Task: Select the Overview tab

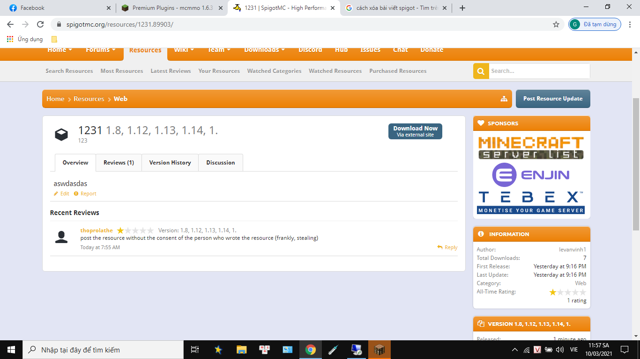Action: (75, 163)
